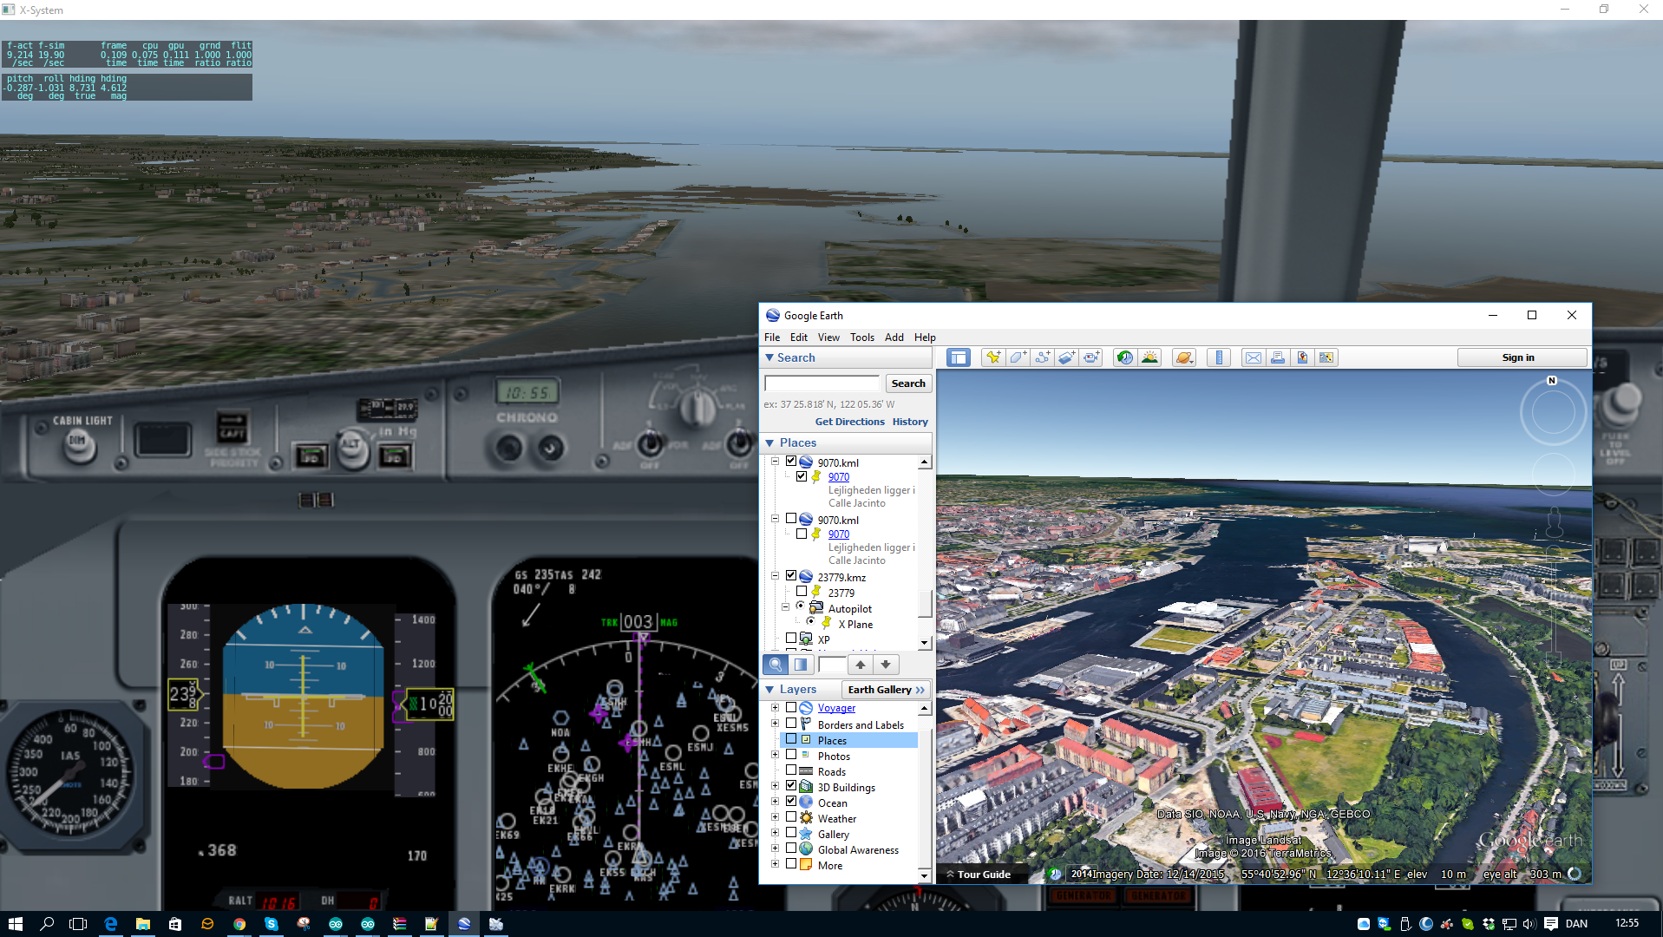The image size is (1663, 937).
Task: Click the Places panel scrollbar thumb
Action: 925,604
